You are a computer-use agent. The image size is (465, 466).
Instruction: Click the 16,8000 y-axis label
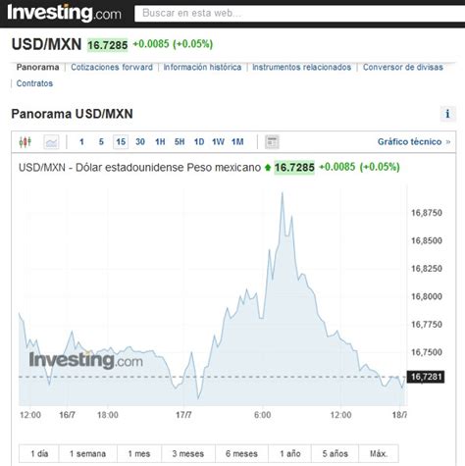point(427,296)
